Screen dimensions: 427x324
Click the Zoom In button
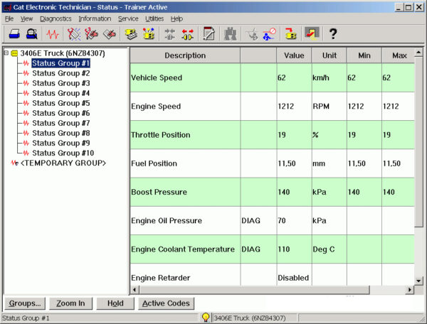coord(70,303)
